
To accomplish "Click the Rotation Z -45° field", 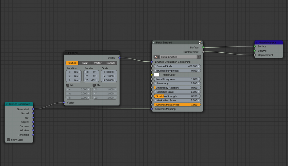I will [x=91, y=80].
